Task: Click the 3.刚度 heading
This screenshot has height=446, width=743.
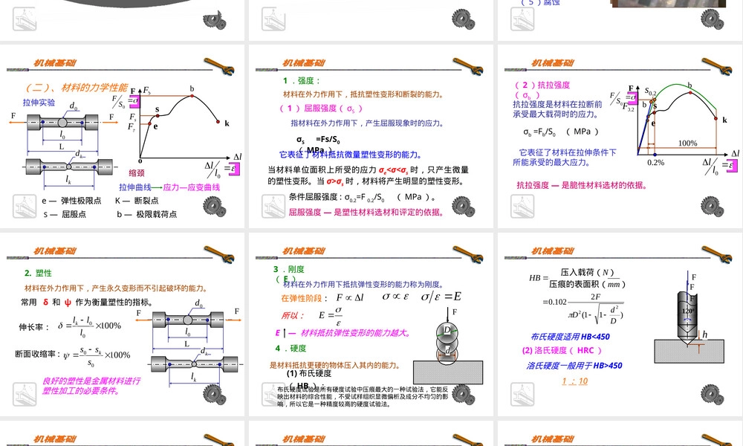Action: pos(288,269)
